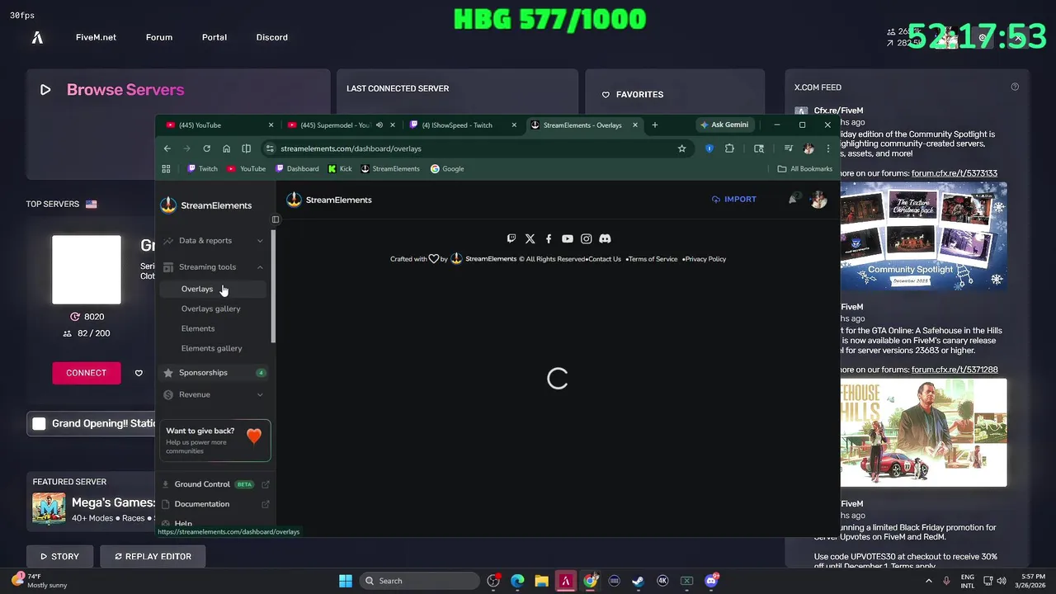The height and width of the screenshot is (594, 1056).
Task: Reload the StreamElements page
Action: tap(206, 148)
